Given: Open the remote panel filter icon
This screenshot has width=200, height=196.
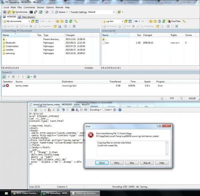Looking at the screenshot, I should [130, 21].
